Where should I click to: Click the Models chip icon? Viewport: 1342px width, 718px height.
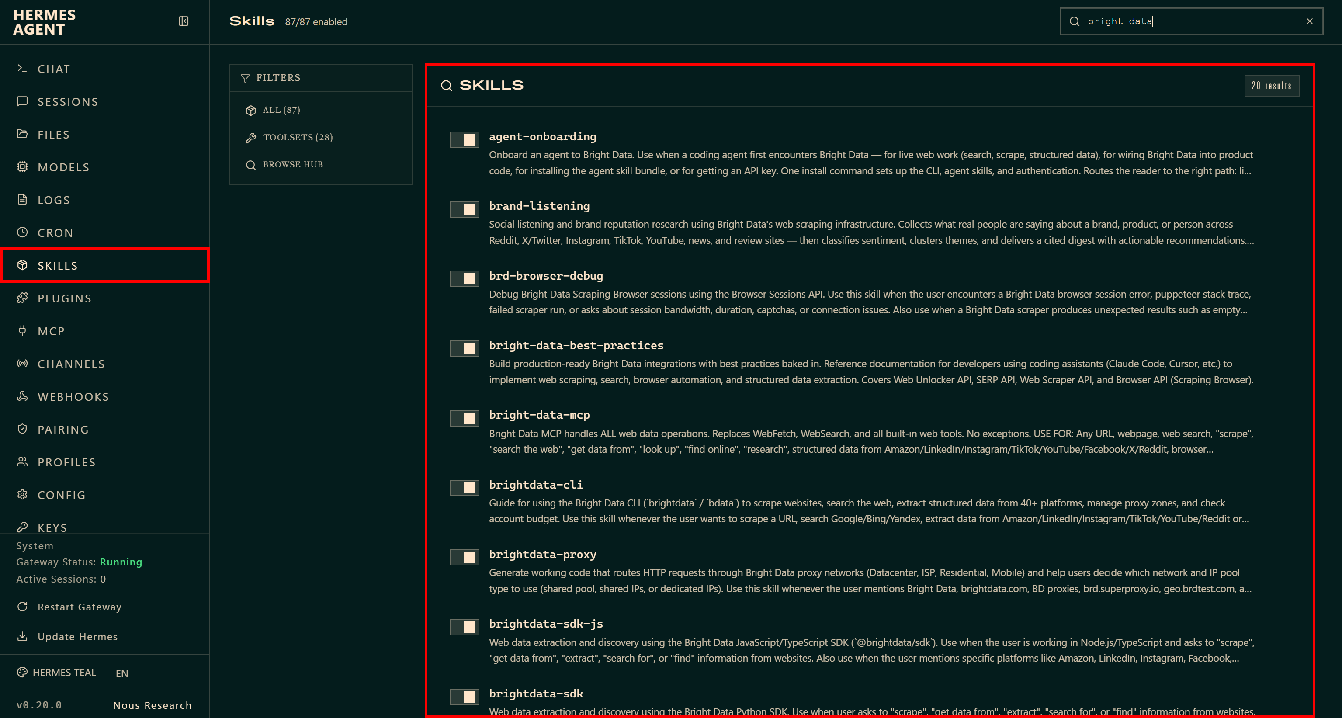coord(22,167)
